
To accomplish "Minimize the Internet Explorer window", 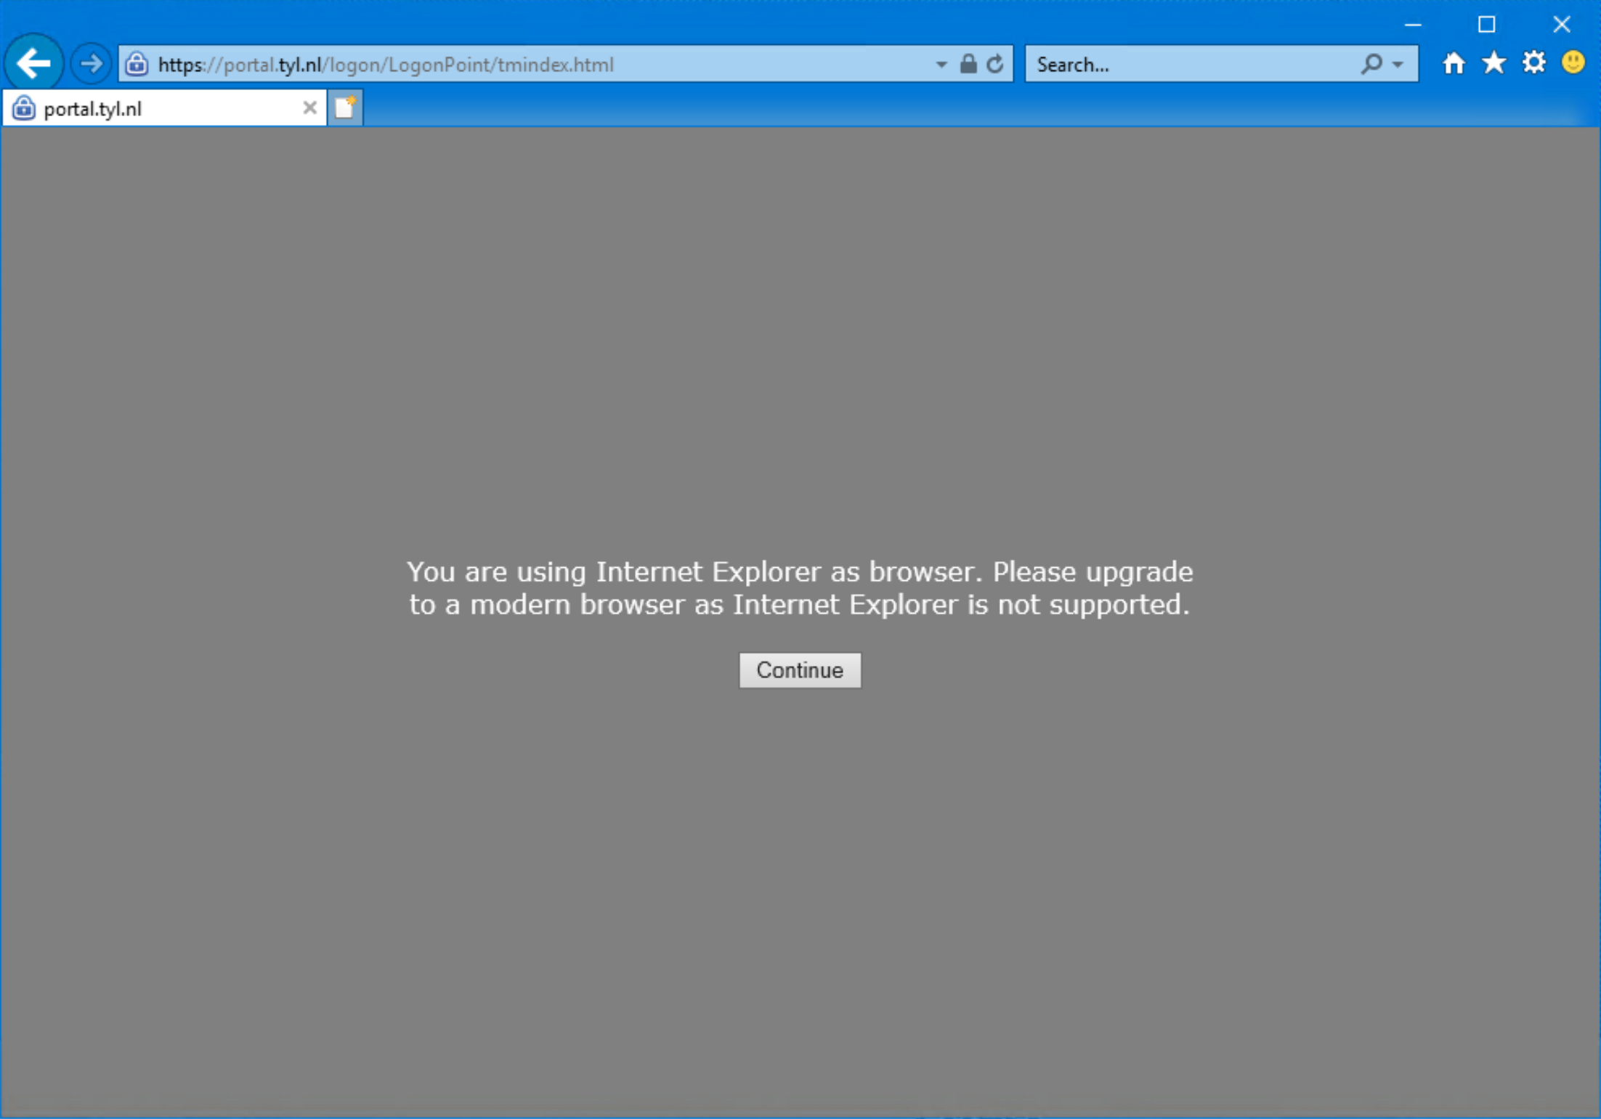I will [x=1412, y=25].
